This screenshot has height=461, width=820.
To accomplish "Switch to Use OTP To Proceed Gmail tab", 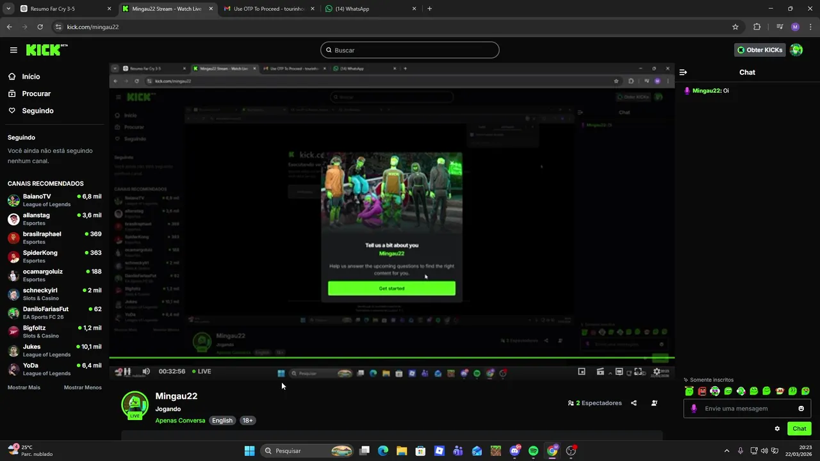I will pyautogui.click(x=269, y=9).
